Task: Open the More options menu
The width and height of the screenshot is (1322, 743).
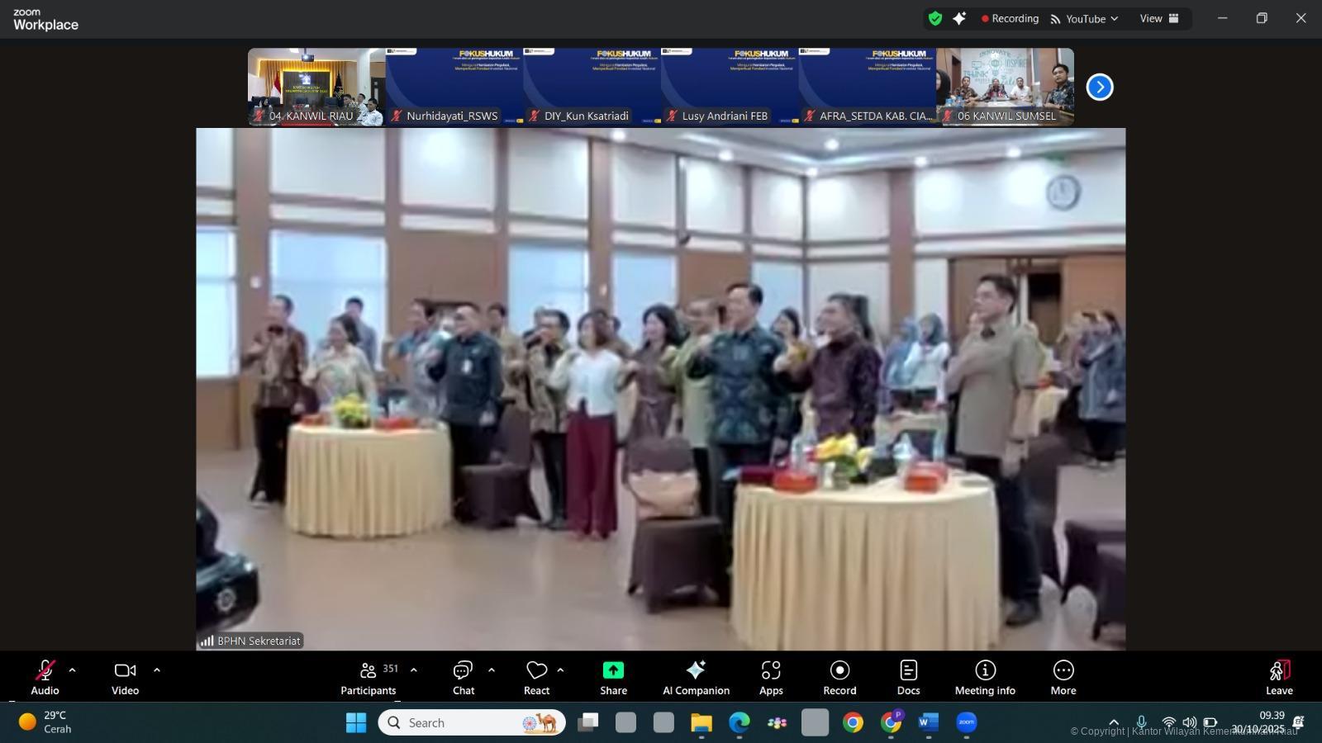Action: pyautogui.click(x=1063, y=677)
